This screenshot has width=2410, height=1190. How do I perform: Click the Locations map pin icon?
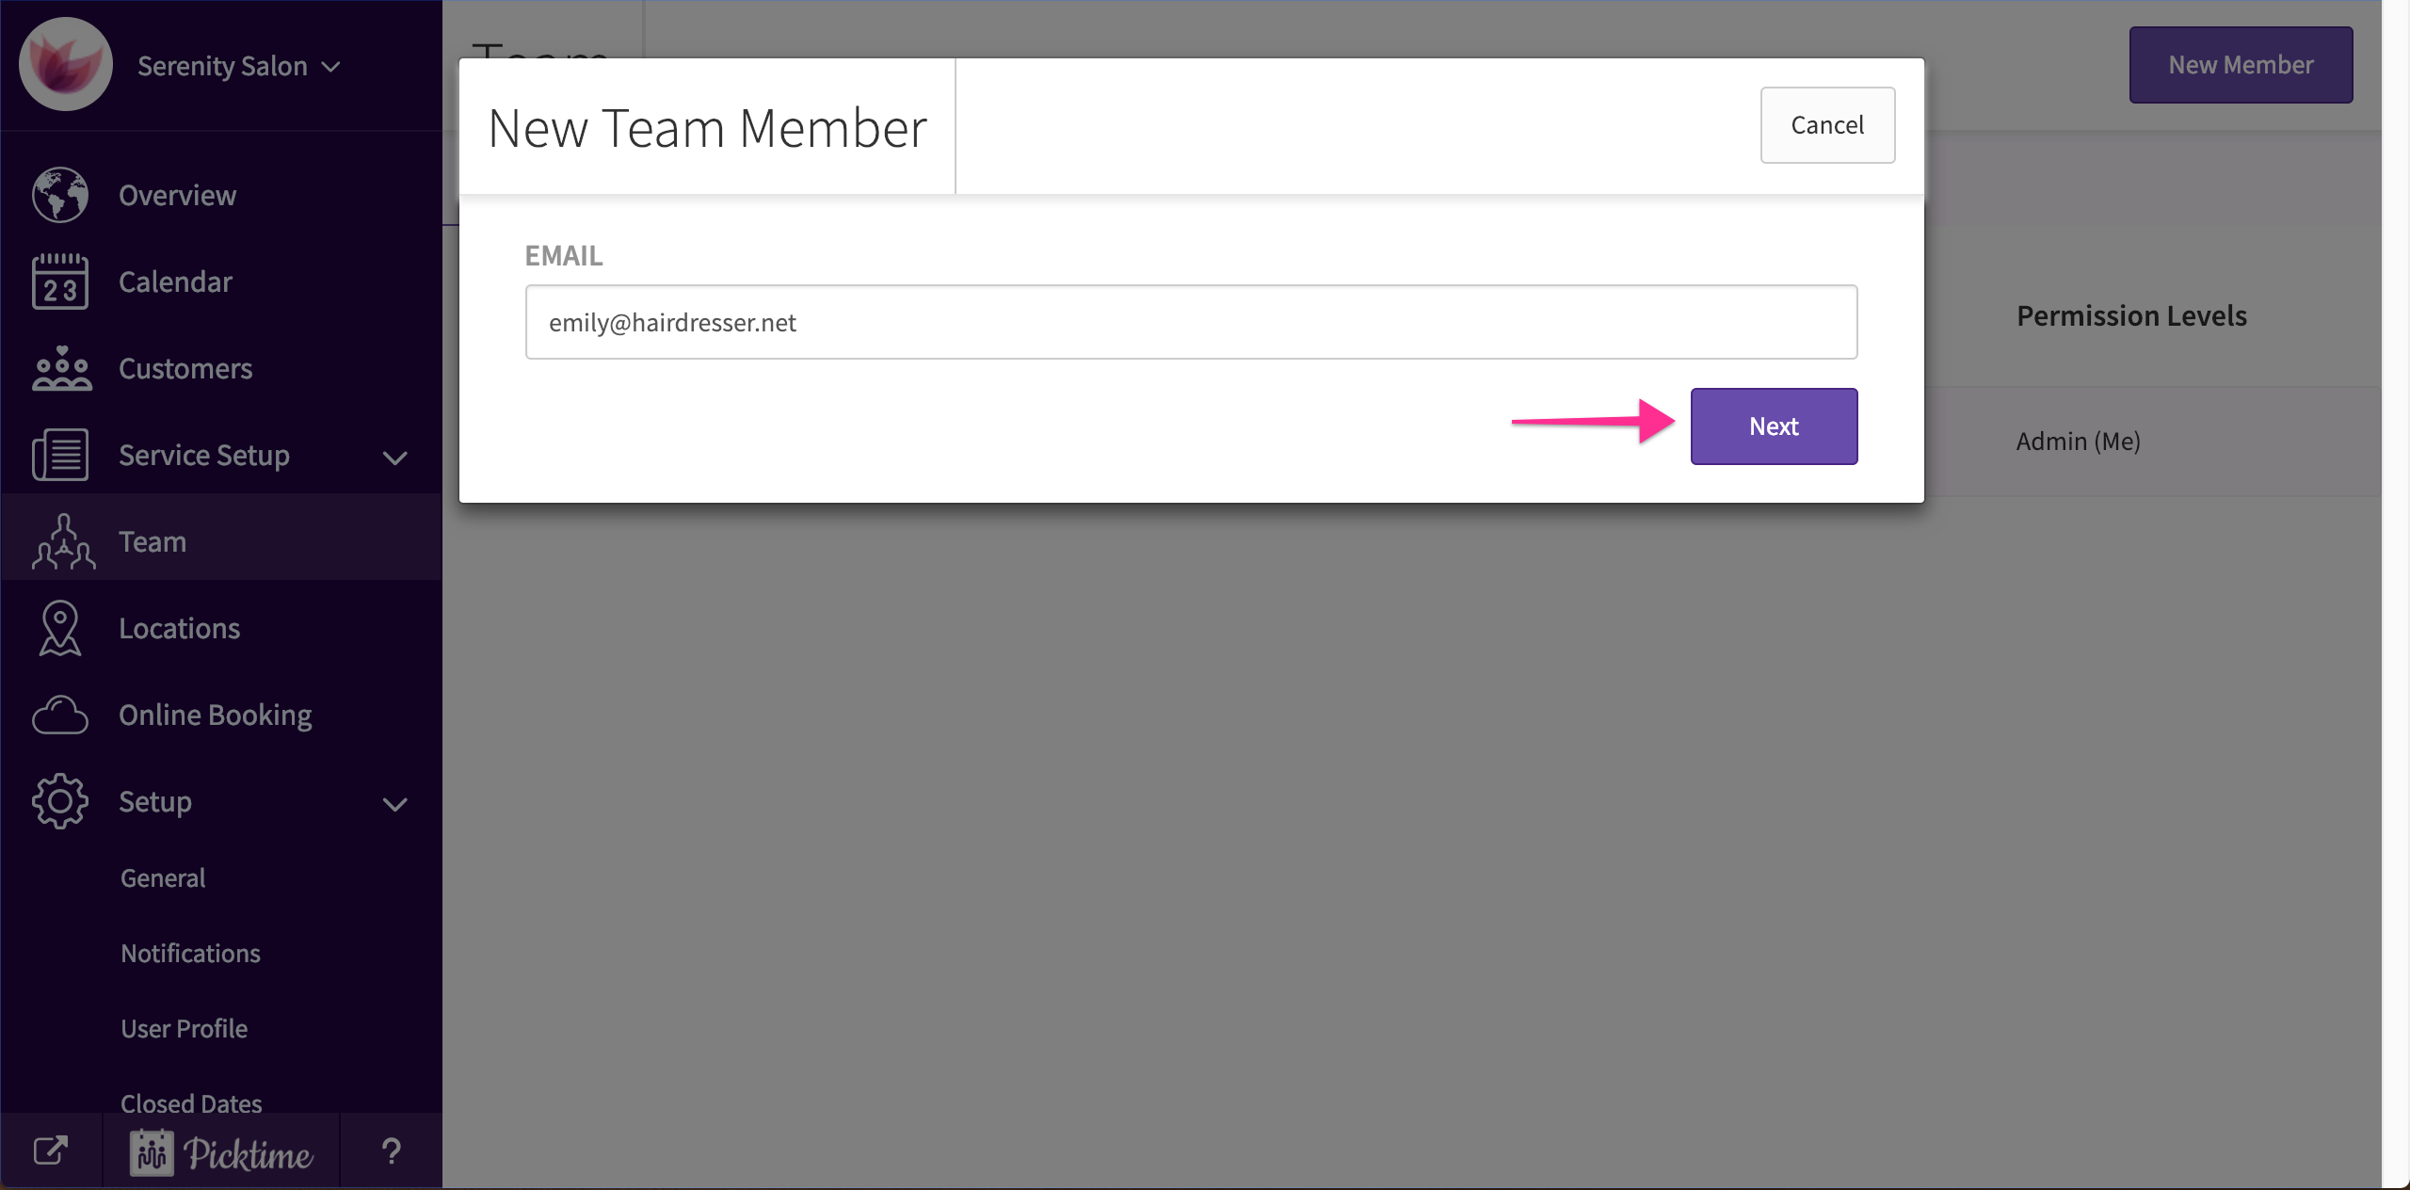60,628
